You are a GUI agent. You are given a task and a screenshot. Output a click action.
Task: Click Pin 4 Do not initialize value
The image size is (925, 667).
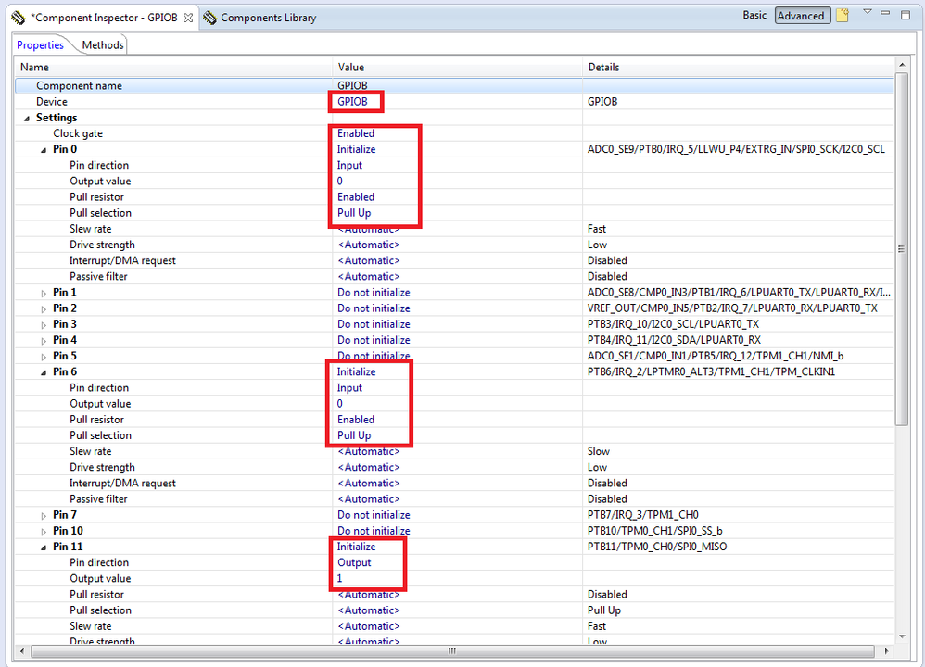coord(374,340)
